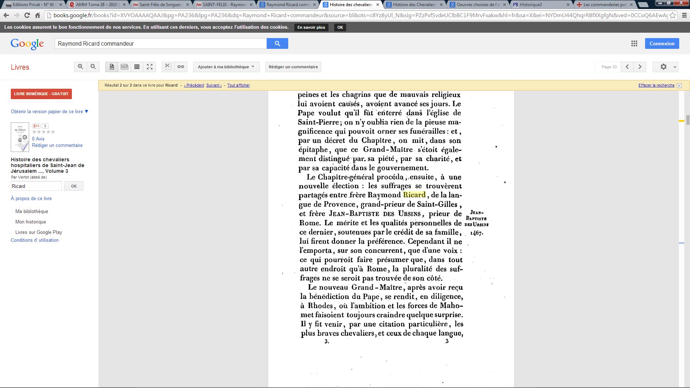The height and width of the screenshot is (388, 690).
Task: Go to the browser home page icon
Action: [37, 15]
